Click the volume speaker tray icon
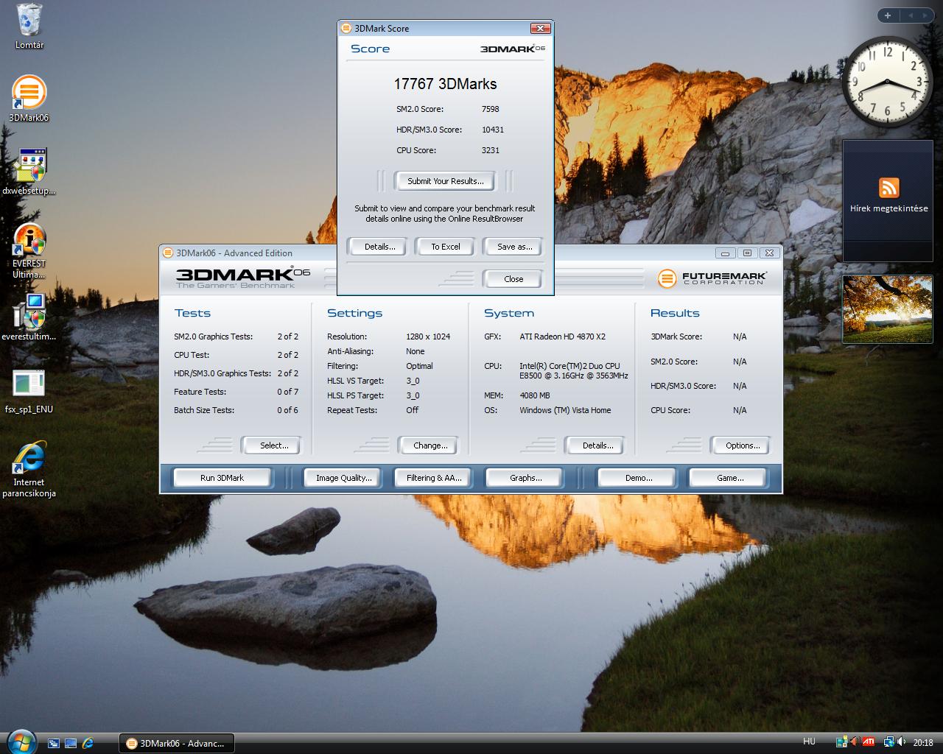943x754 pixels. (902, 742)
